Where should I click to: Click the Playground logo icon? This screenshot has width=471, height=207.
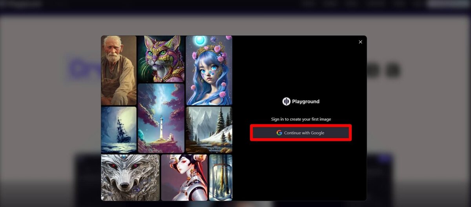pyautogui.click(x=286, y=101)
